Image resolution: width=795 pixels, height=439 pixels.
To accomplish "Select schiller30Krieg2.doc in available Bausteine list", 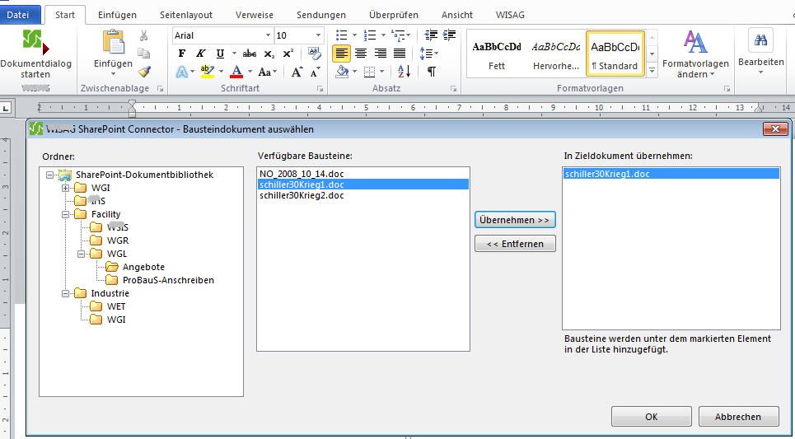I will [x=299, y=196].
